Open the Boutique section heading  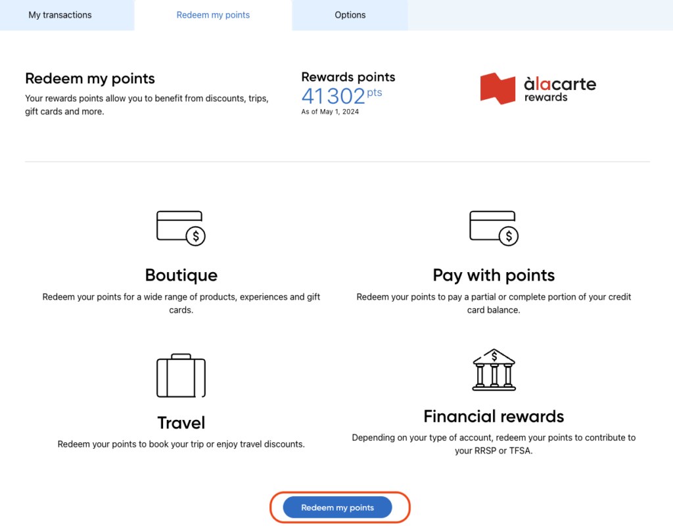click(181, 275)
